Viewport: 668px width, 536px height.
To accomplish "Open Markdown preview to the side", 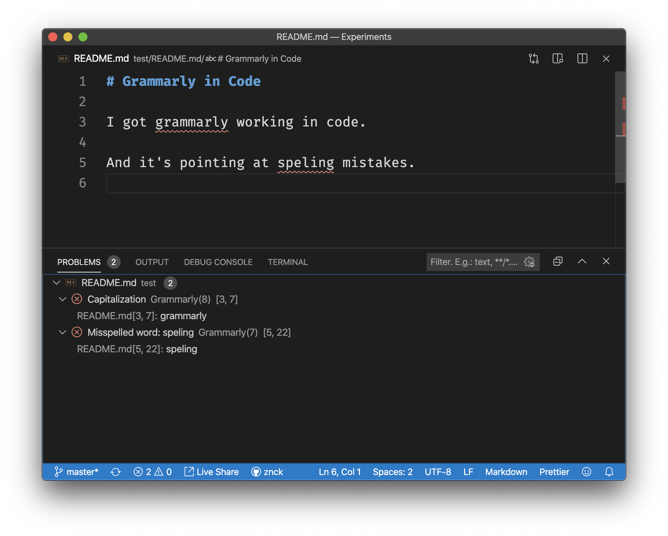I will point(558,59).
